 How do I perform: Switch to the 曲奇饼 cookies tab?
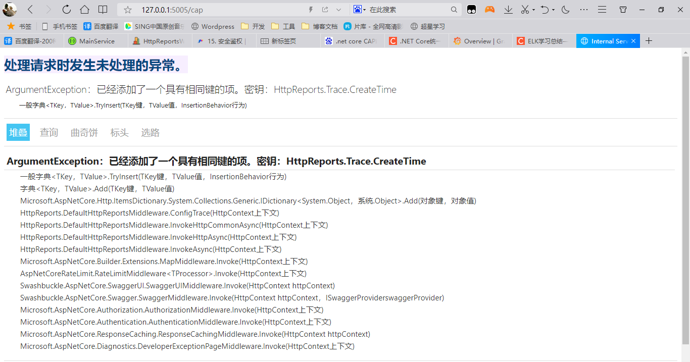click(84, 132)
